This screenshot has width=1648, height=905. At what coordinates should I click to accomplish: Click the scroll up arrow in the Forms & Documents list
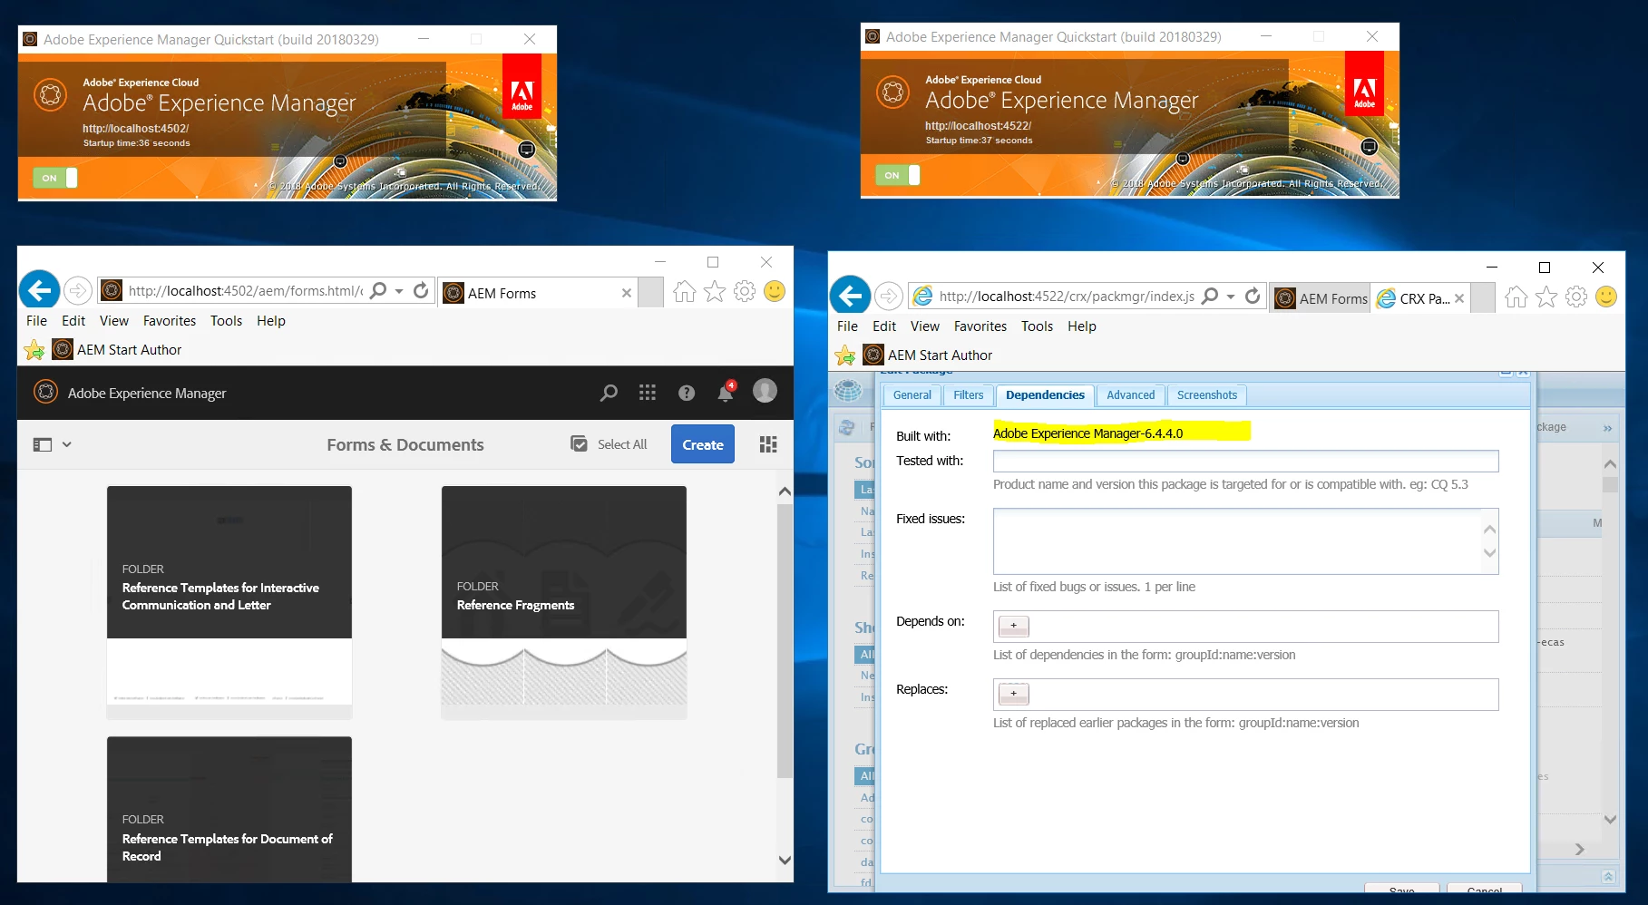[785, 491]
